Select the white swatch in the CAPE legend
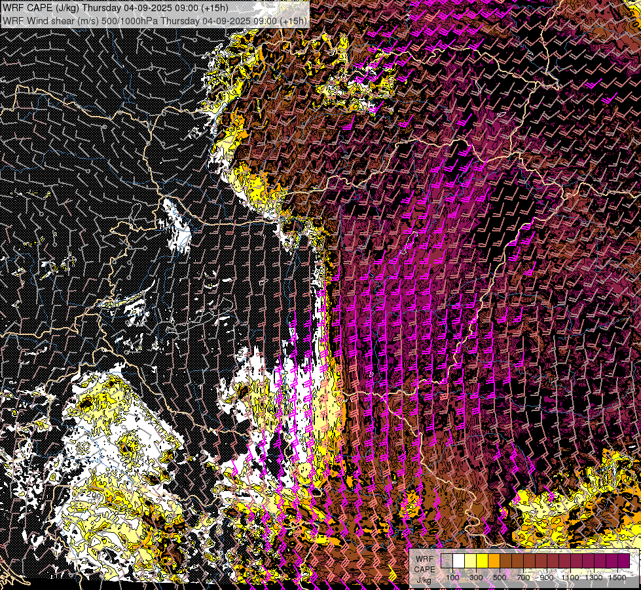This screenshot has width=641, height=590. click(x=459, y=560)
